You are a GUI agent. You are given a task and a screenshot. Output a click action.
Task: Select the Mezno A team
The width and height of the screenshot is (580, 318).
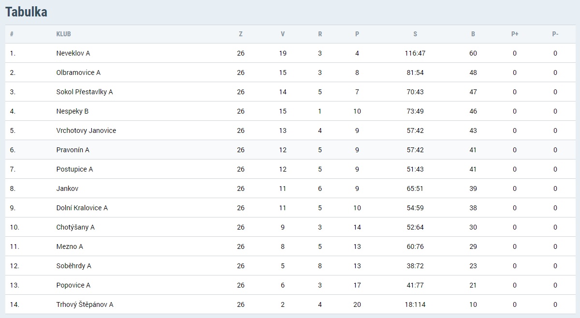click(70, 246)
